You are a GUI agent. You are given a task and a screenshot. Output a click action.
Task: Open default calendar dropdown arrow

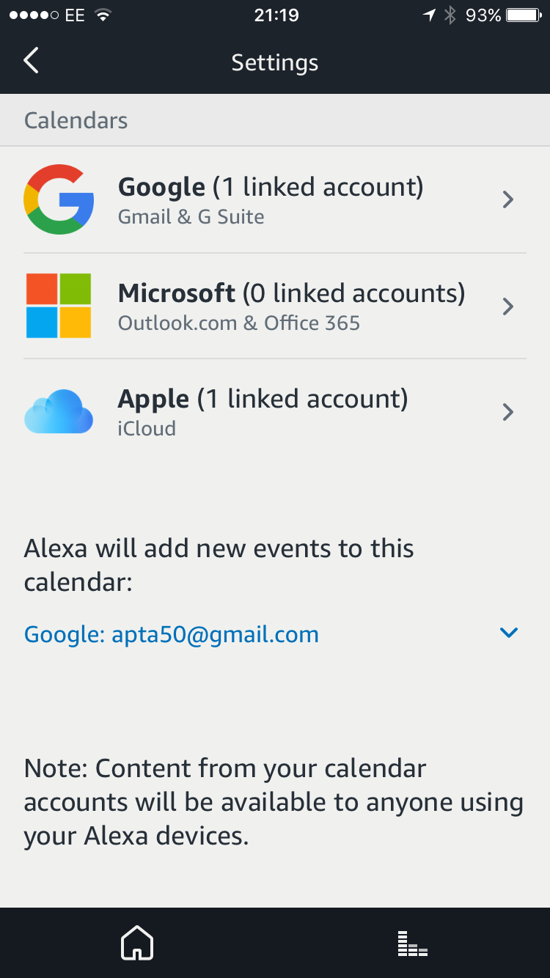[x=508, y=633]
